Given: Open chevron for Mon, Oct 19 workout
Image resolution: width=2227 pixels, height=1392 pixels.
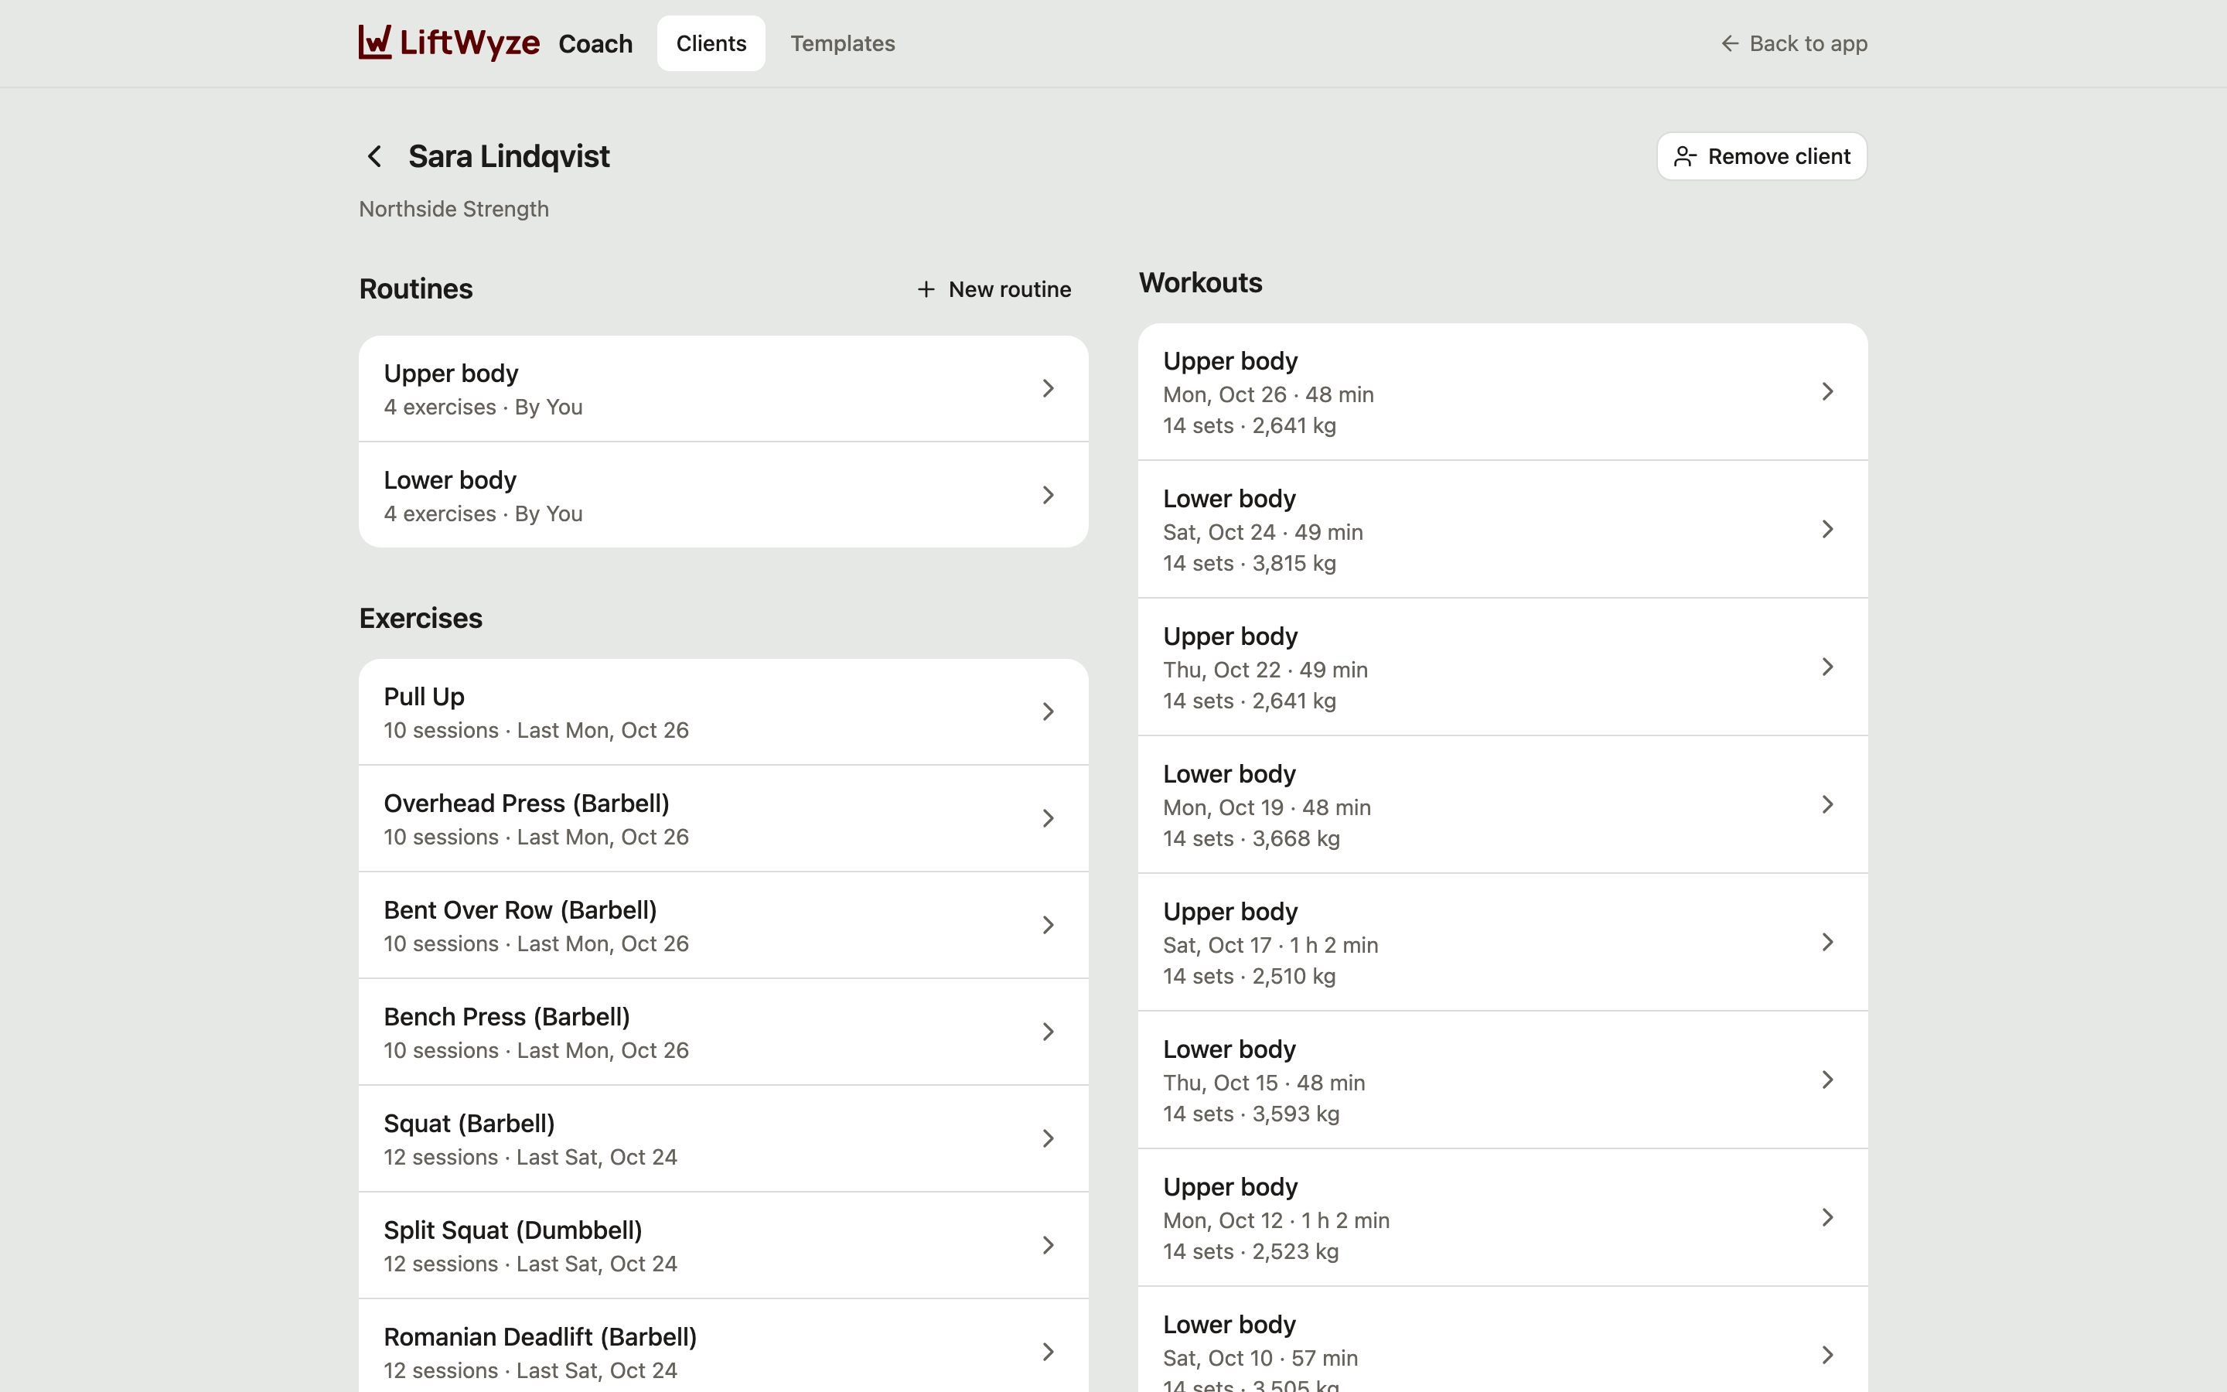Looking at the screenshot, I should coord(1828,804).
